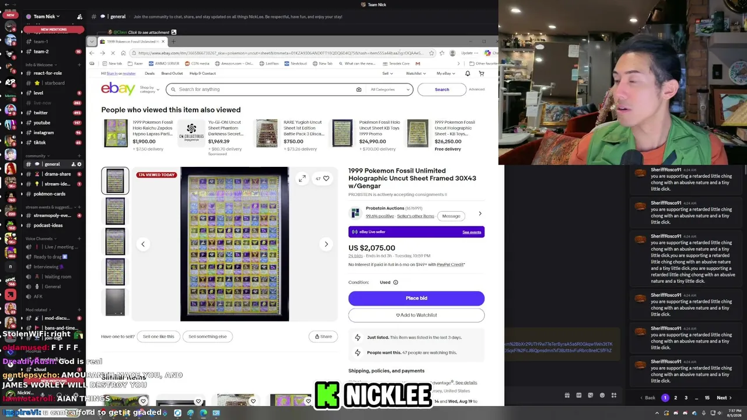Viewport: 747px width, 420px height.
Task: Click the condition info icon next to Used
Action: click(395, 282)
